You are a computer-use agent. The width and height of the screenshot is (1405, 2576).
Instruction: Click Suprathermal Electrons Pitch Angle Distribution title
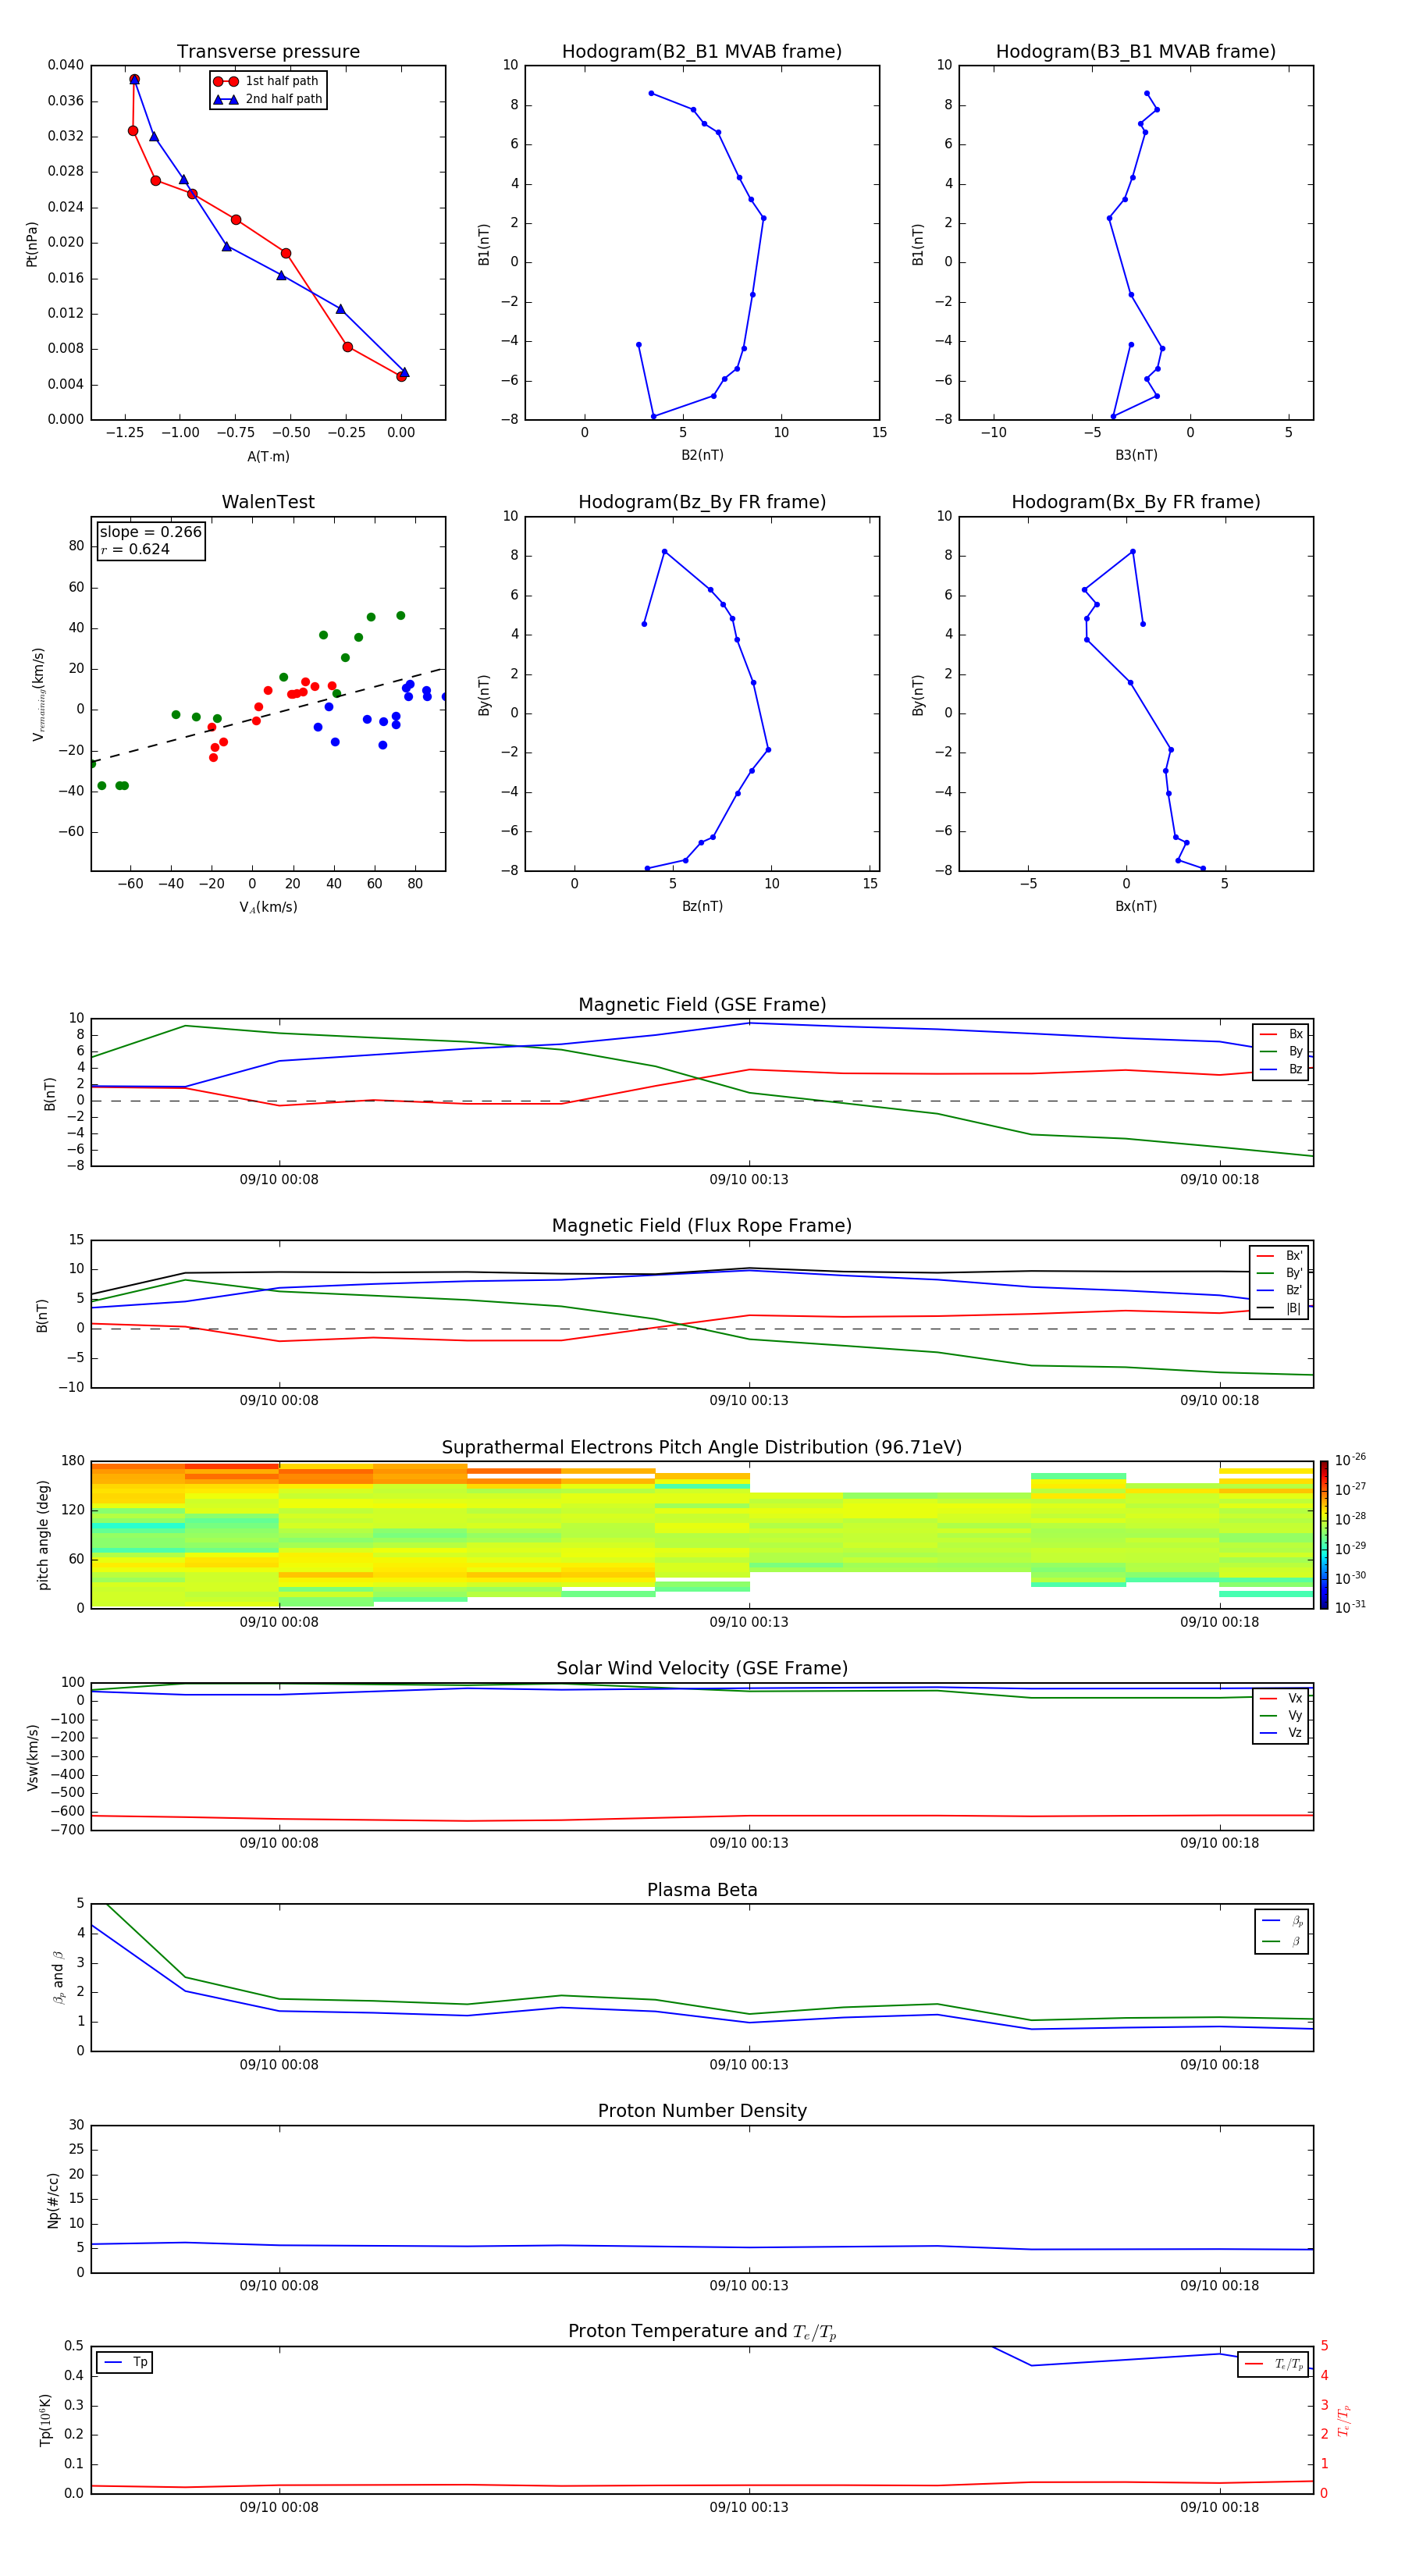(702, 1448)
